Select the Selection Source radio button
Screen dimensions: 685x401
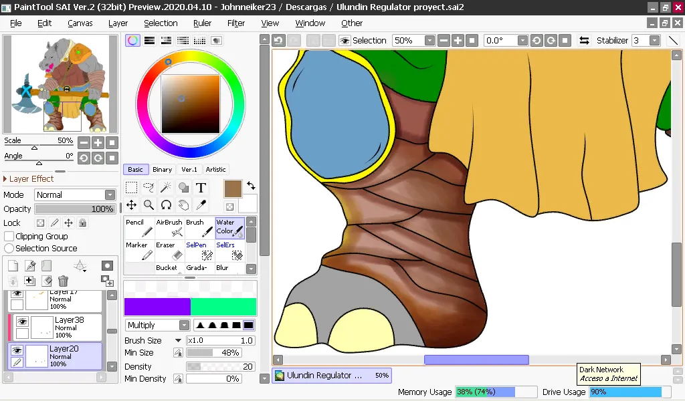point(9,248)
